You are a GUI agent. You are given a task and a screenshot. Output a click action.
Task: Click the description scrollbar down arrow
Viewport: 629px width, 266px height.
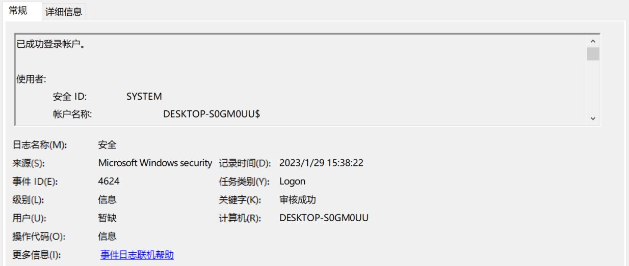pyautogui.click(x=593, y=118)
